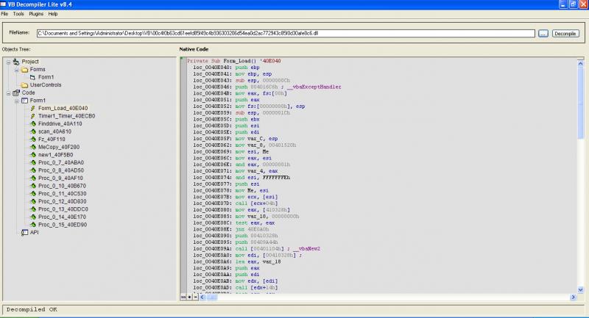Select Form_Load_40E040 in the tree
The image size is (589, 318).
[x=63, y=108]
